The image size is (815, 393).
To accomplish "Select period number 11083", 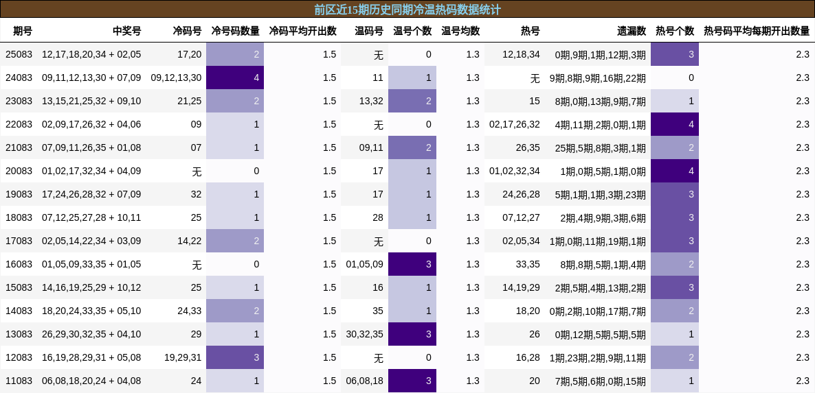I will click(19, 381).
